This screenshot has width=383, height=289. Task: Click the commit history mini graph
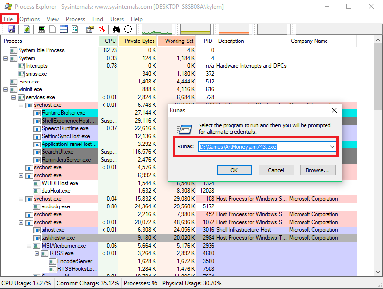(195, 29)
